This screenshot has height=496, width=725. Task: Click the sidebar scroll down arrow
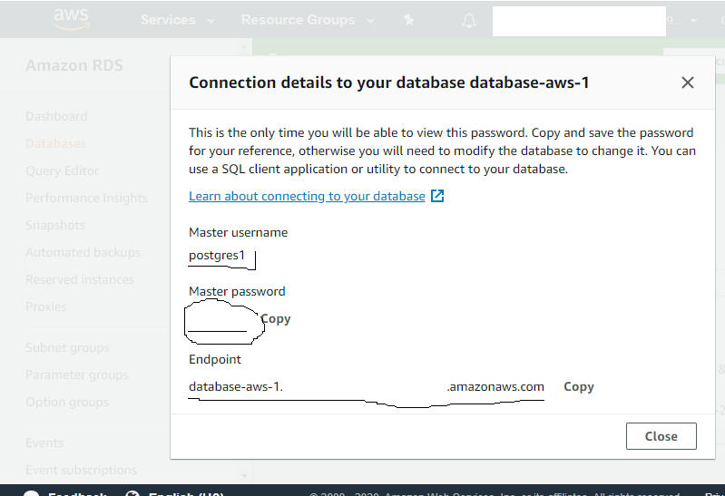[244, 475]
